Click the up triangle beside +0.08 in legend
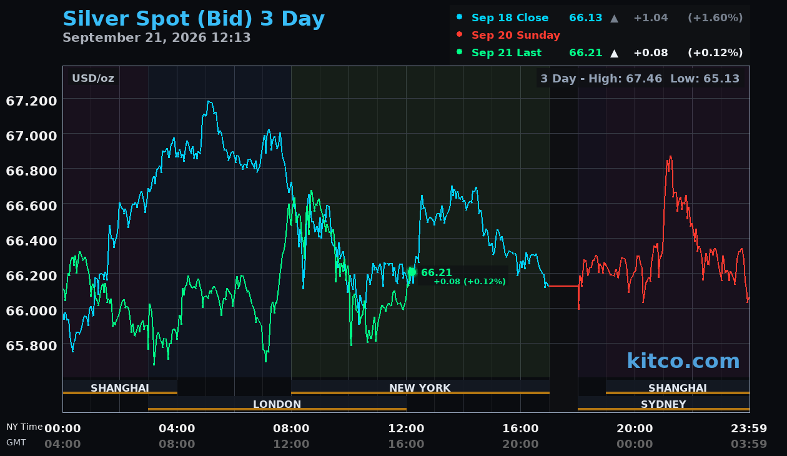Screen dimensions: 787x456 click(615, 53)
